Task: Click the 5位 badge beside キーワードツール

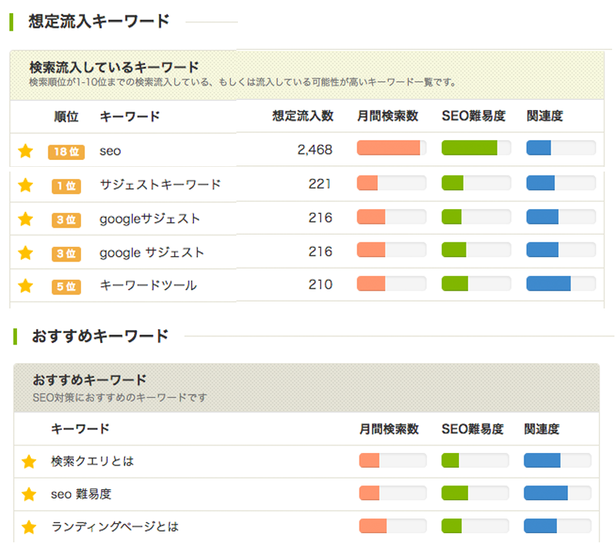Action: (x=65, y=286)
